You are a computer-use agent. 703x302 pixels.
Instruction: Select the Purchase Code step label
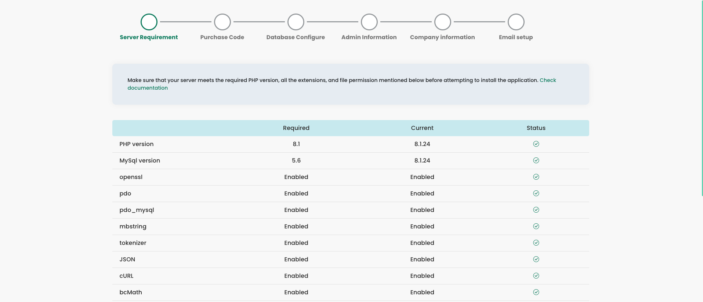pos(222,37)
